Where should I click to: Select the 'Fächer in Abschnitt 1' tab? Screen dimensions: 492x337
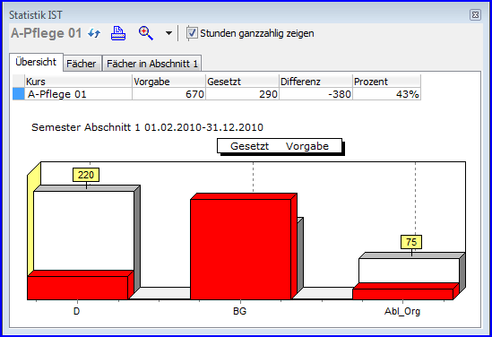(152, 64)
